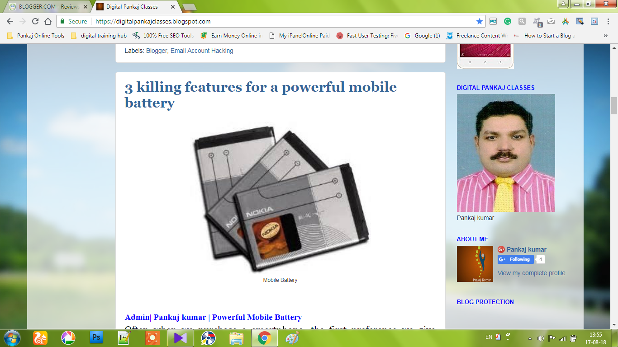The height and width of the screenshot is (347, 618).
Task: Open the 100% Free SEO Tools bookmark
Action: click(163, 35)
